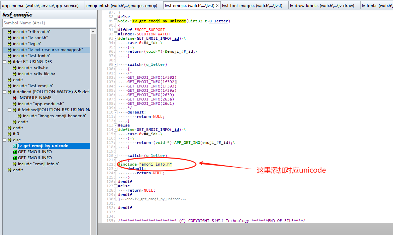Screen dimensions: 393x235
Task: Fold the lv_get_emoji_by_unicode function at line 89
Action: pyautogui.click(x=115, y=21)
